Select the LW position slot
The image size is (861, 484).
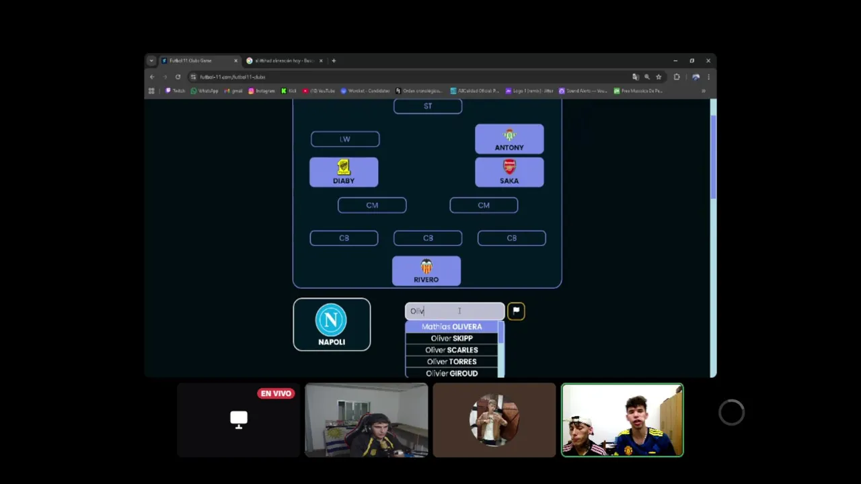(x=345, y=139)
